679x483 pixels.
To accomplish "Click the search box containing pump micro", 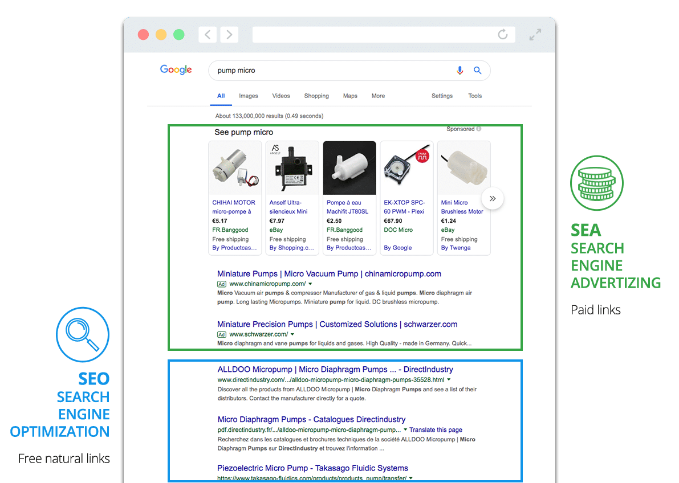I will point(331,71).
